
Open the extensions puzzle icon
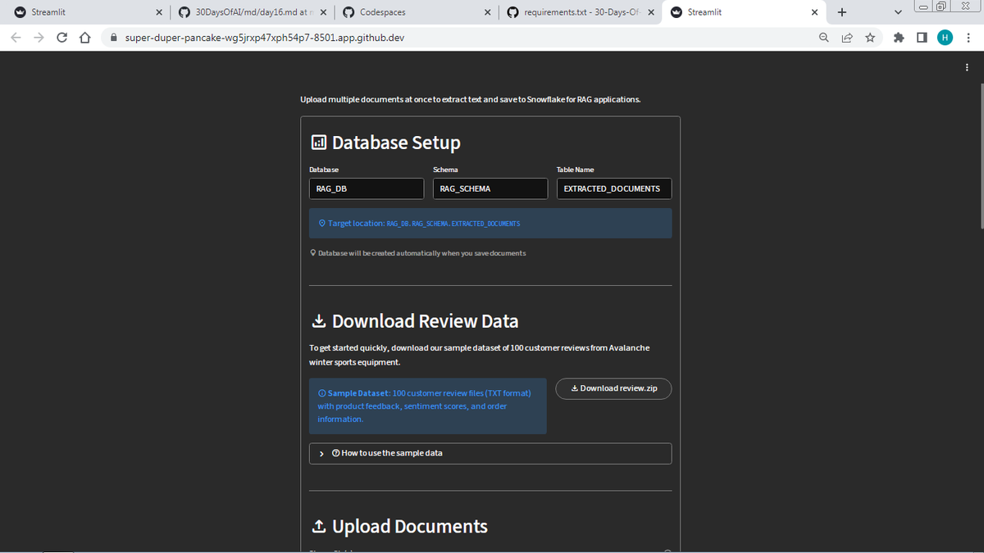pos(900,38)
